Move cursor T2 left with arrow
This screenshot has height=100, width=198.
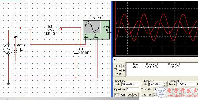[120, 70]
